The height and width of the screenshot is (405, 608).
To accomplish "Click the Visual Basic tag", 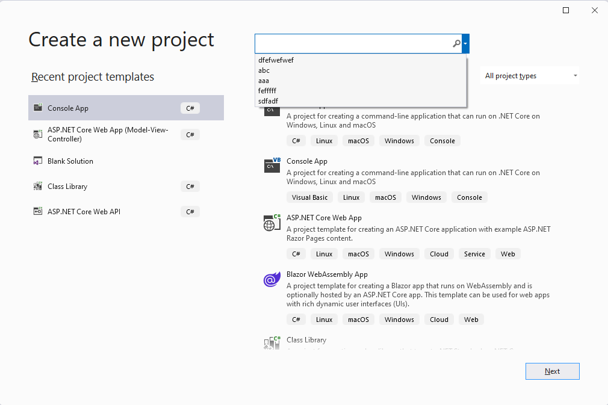I will pos(309,197).
